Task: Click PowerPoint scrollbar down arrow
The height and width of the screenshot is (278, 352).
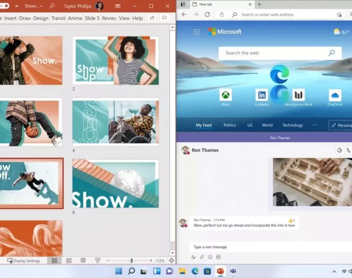Action: 172,253
